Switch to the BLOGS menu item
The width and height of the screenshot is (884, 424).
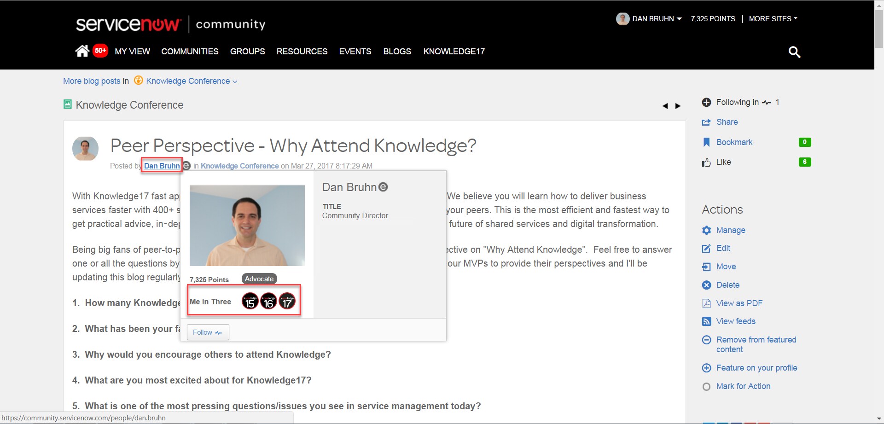coord(397,51)
